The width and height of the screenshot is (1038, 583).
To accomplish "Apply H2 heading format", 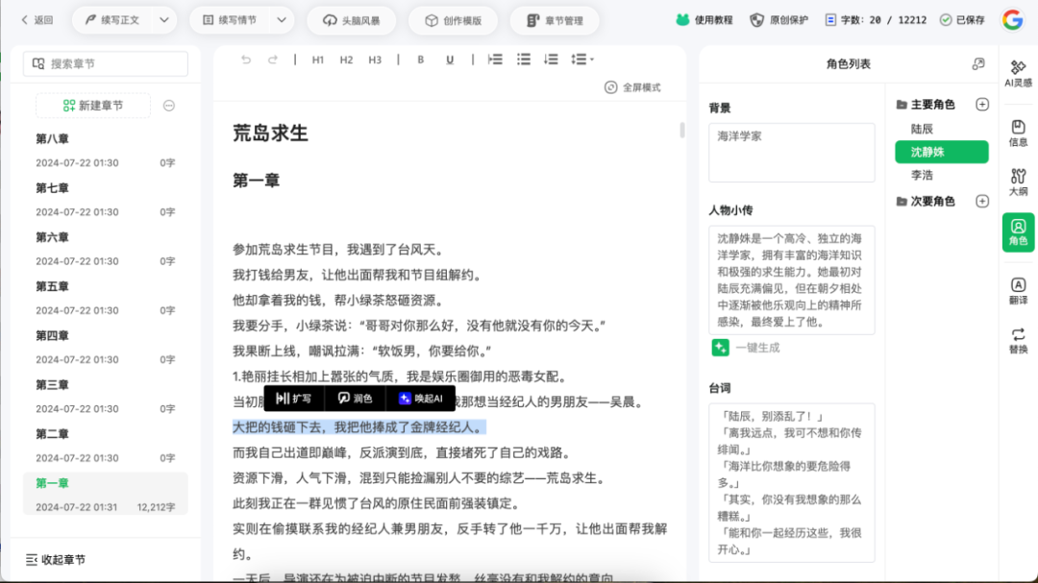I will [346, 60].
